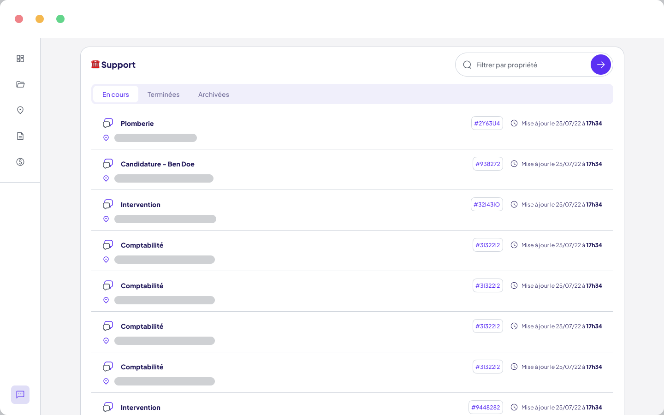Click the clock icon in the Candidature row

(514, 164)
